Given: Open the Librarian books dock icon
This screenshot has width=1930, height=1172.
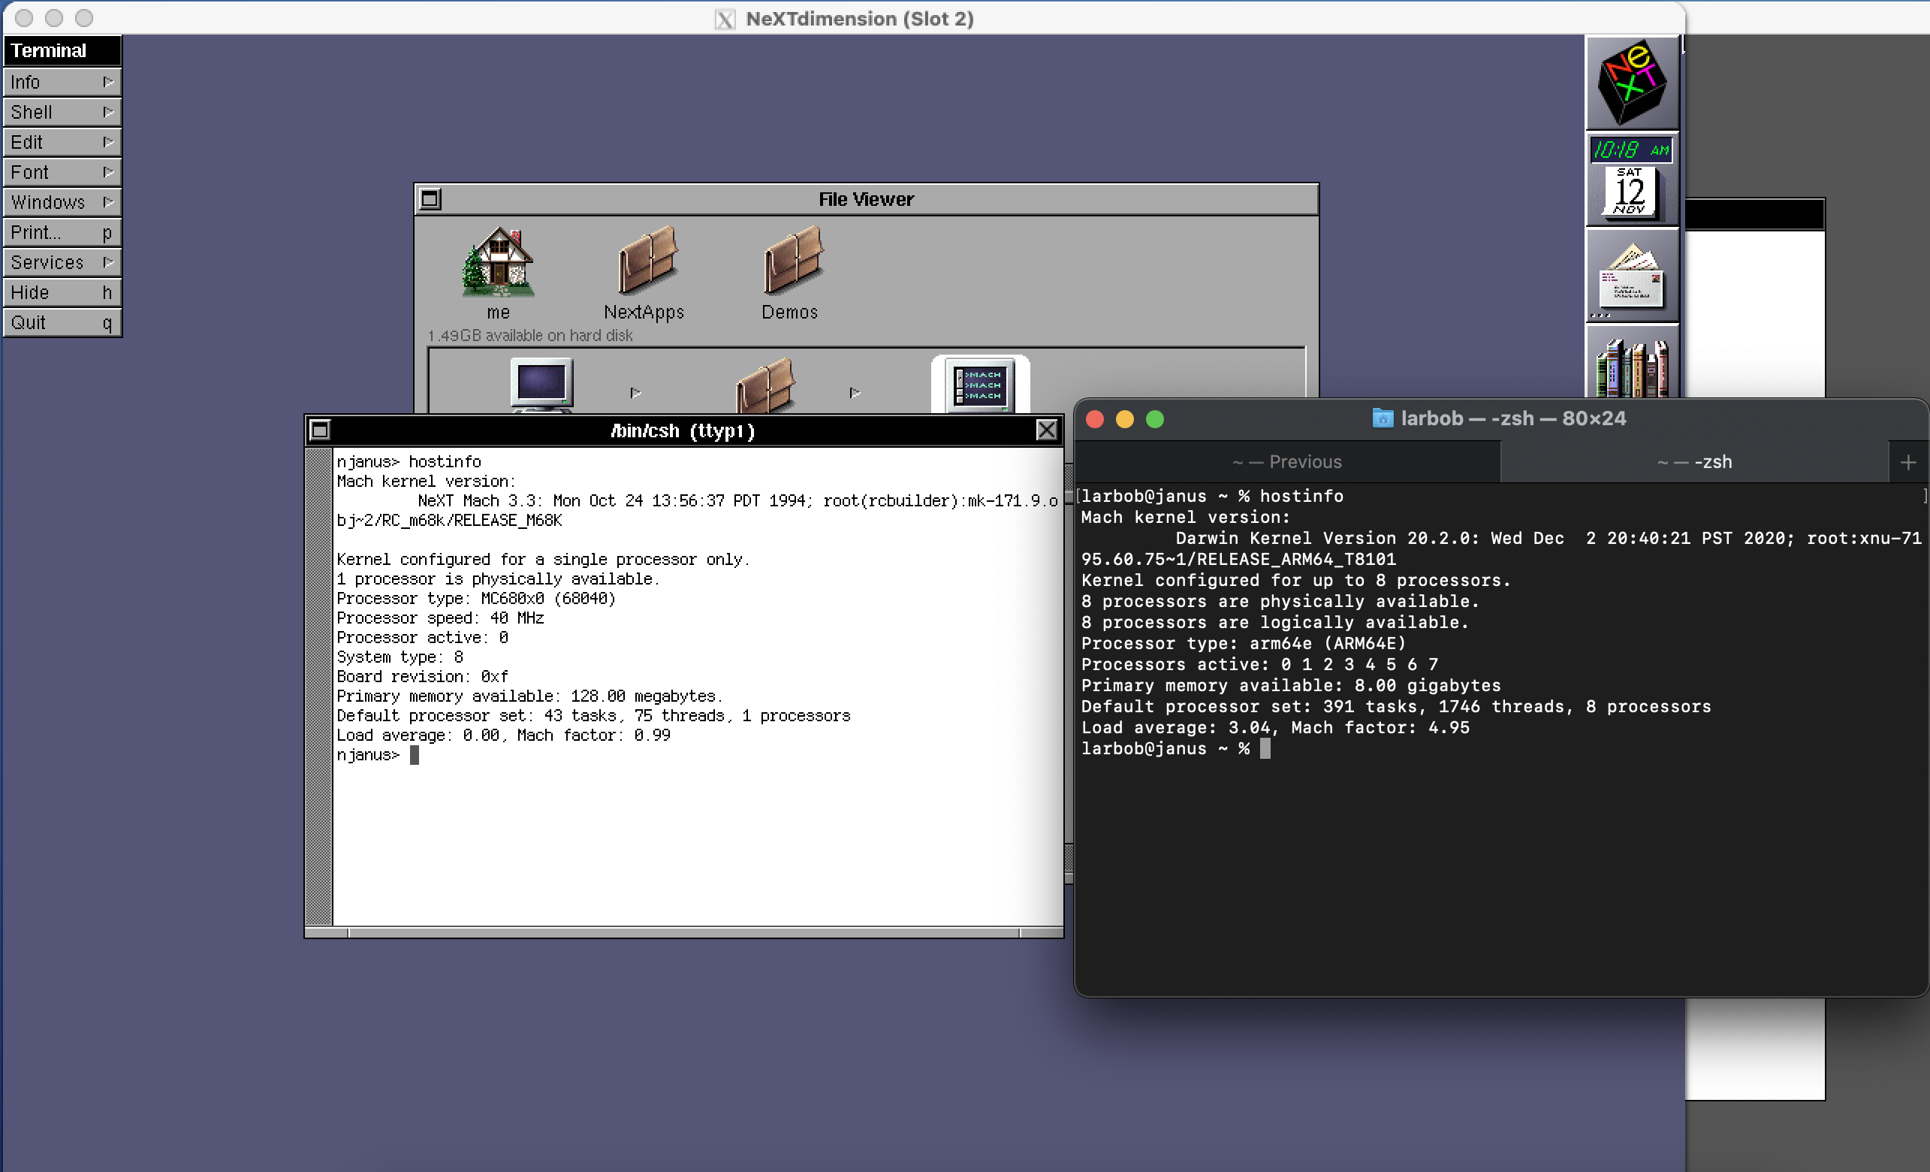Looking at the screenshot, I should (1632, 367).
